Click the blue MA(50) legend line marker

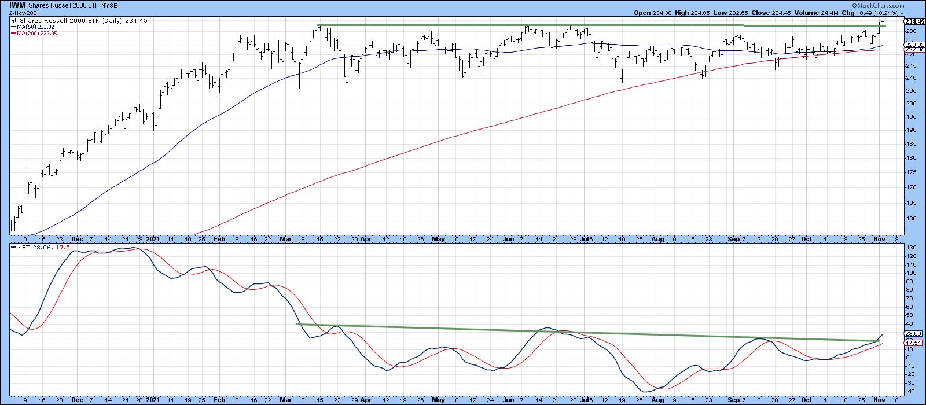coord(13,27)
